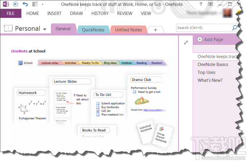The width and height of the screenshot is (249, 162).
Task: Click the Activities tab in illustration
Action: tap(71, 63)
